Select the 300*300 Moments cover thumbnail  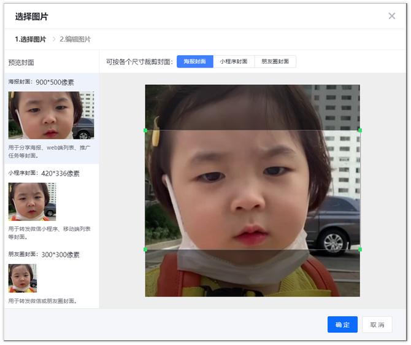click(22, 278)
